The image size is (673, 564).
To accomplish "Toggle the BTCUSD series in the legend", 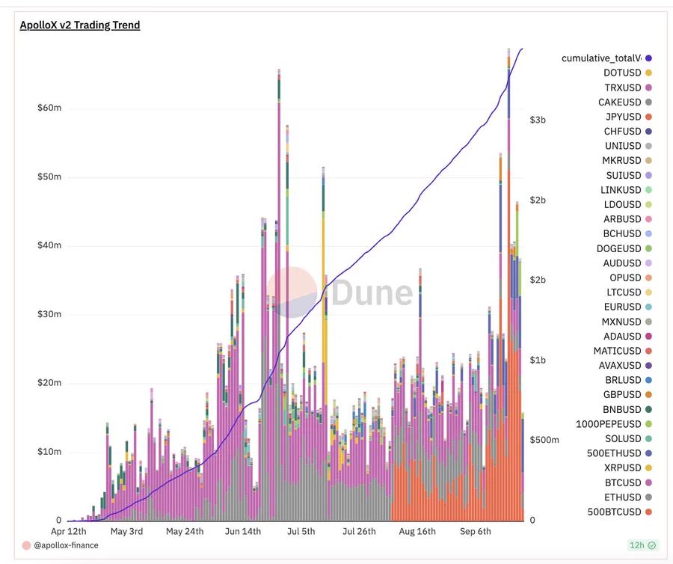I will pyautogui.click(x=621, y=483).
